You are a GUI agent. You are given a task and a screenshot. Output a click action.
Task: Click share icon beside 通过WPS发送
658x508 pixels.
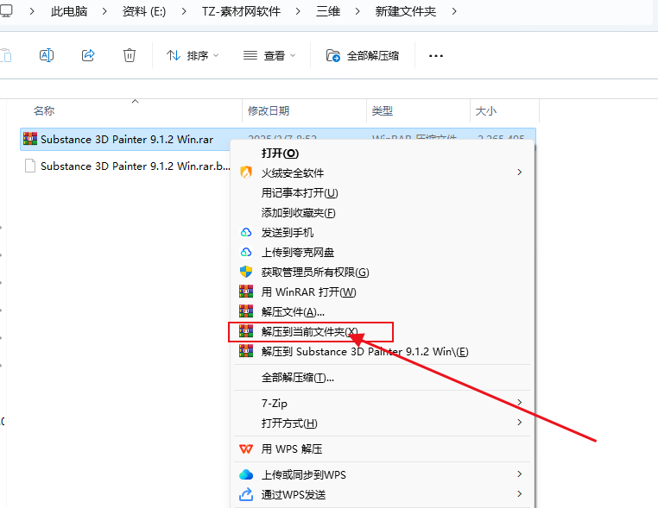pos(246,494)
